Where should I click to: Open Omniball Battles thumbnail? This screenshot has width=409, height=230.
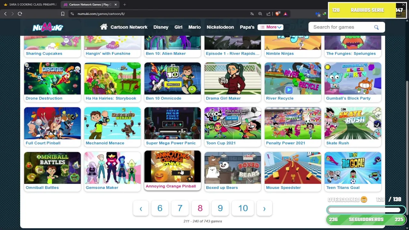(x=52, y=168)
